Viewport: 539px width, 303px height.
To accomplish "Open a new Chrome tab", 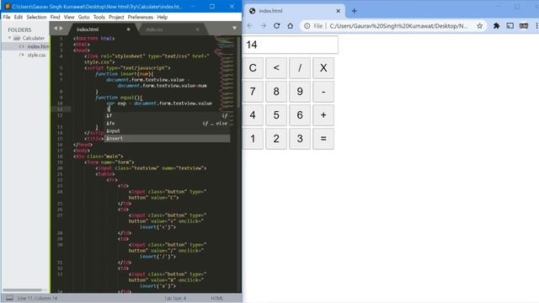I will click(354, 11).
